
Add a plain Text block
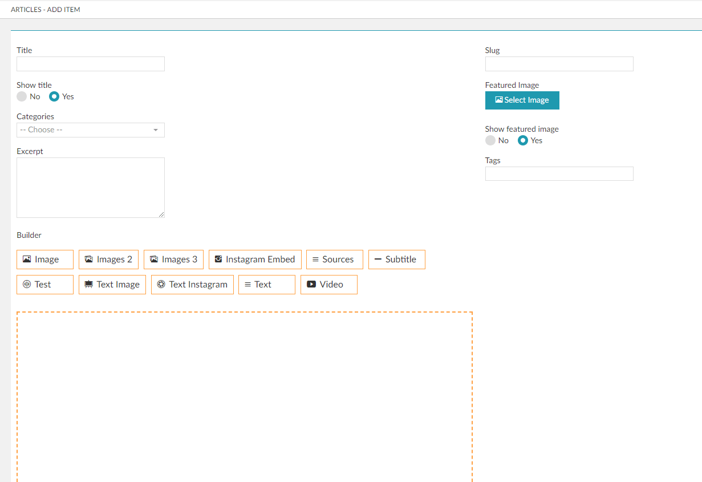coord(267,285)
